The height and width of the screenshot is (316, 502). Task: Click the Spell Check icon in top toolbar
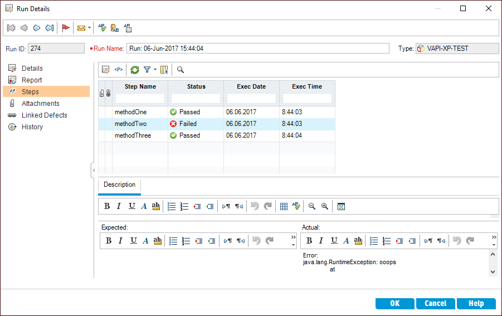click(102, 27)
